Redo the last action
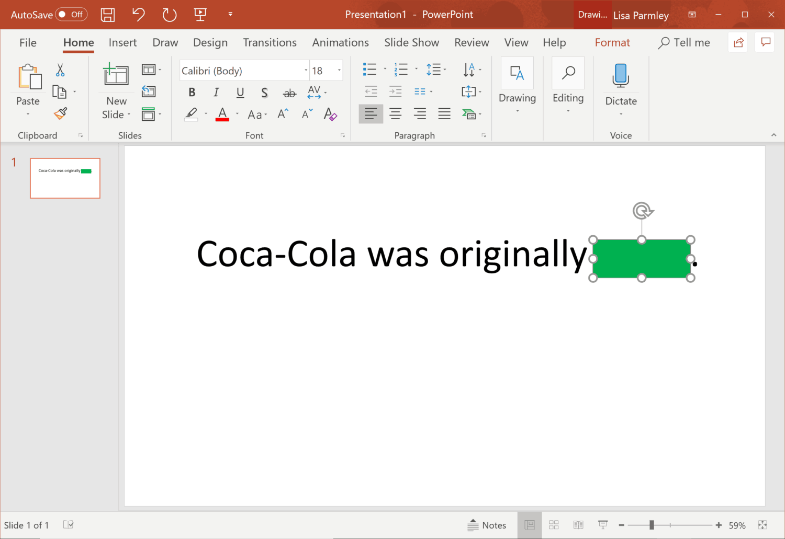The width and height of the screenshot is (785, 539). [x=170, y=15]
